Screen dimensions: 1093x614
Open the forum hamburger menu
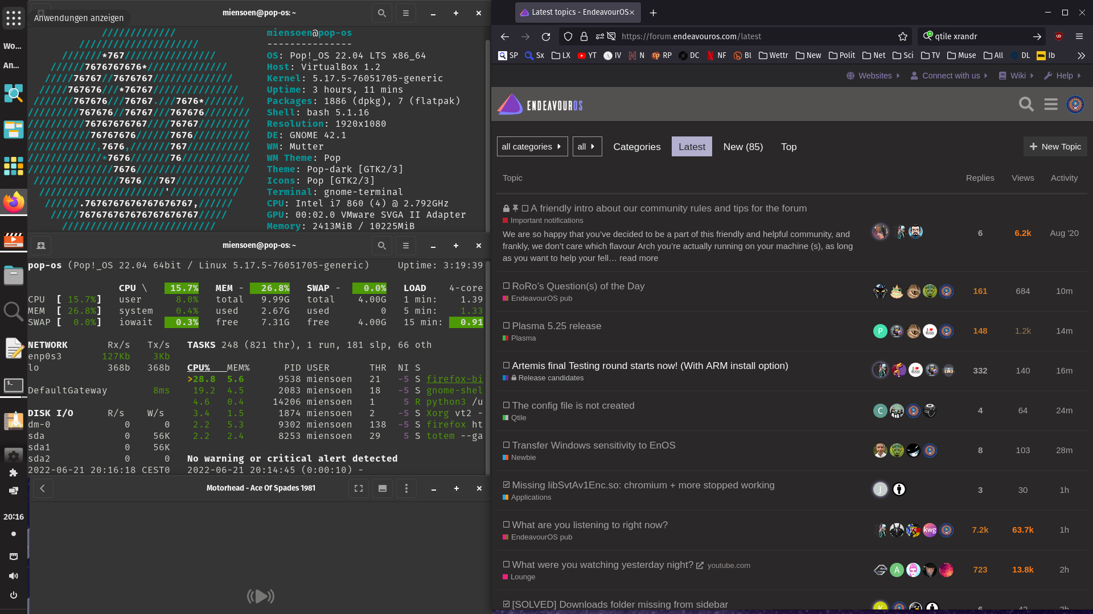[1051, 104]
